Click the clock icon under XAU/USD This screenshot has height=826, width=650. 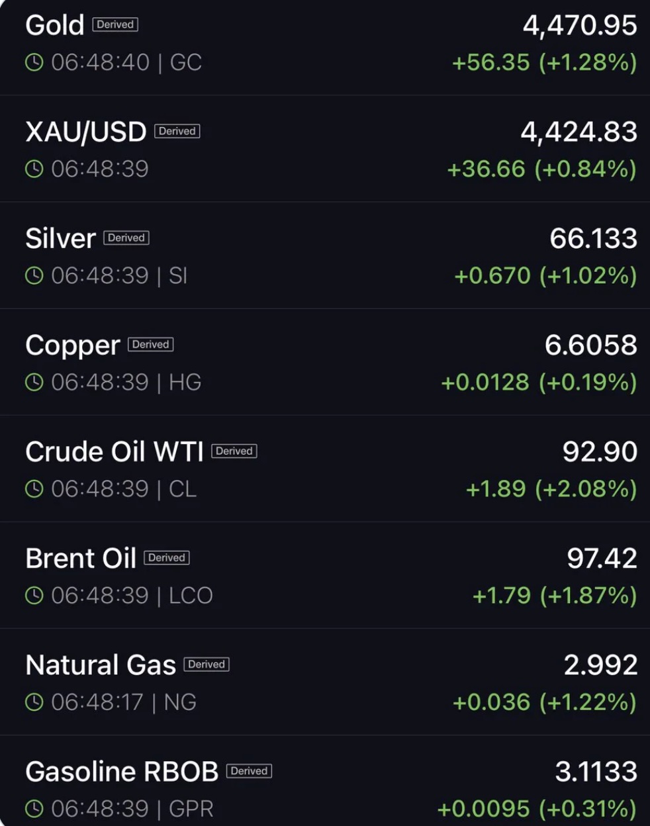[x=34, y=169]
